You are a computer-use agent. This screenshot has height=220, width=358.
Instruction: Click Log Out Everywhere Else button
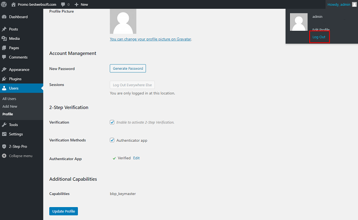click(132, 85)
